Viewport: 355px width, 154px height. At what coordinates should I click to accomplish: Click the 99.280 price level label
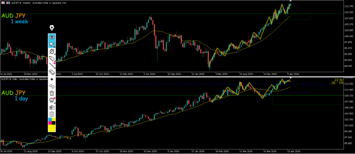(349, 132)
